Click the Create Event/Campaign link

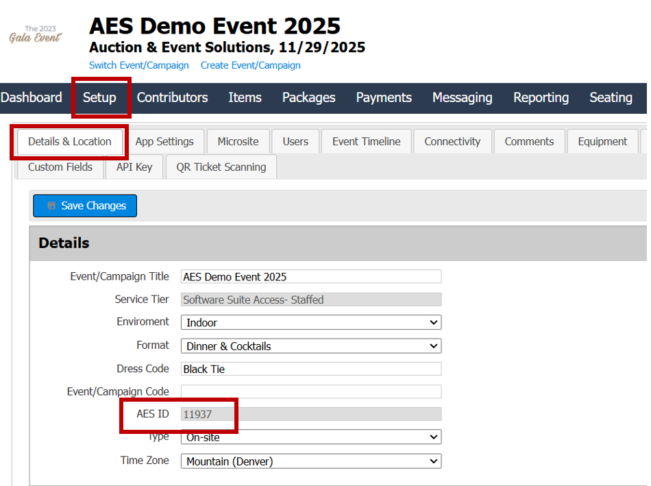[250, 66]
